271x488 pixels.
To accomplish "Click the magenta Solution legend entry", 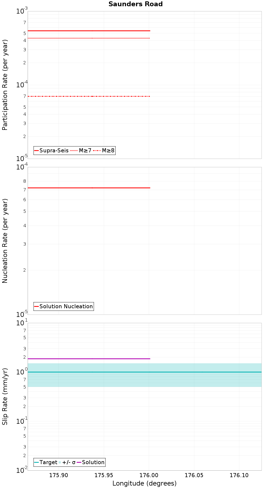I will click(x=91, y=462).
